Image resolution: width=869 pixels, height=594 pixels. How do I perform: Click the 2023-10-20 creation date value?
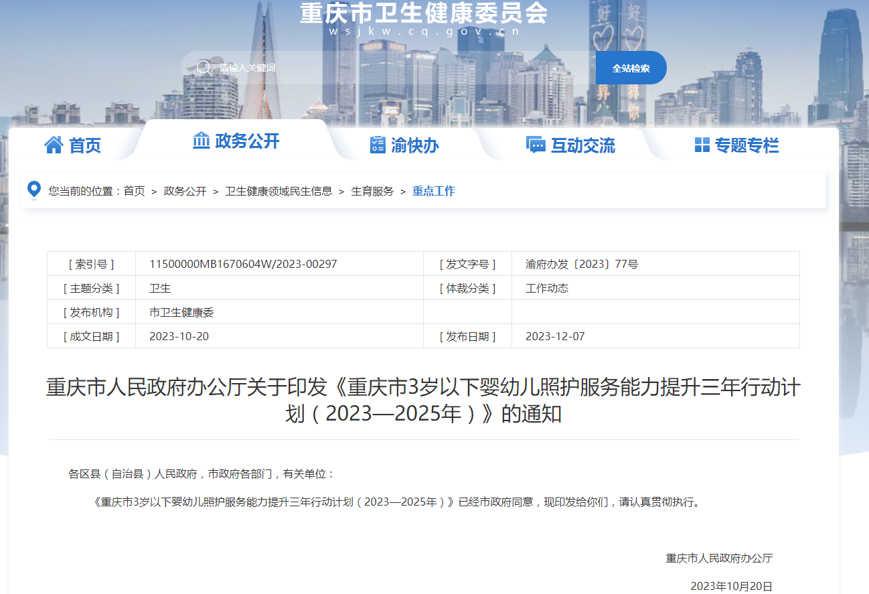[x=179, y=336]
